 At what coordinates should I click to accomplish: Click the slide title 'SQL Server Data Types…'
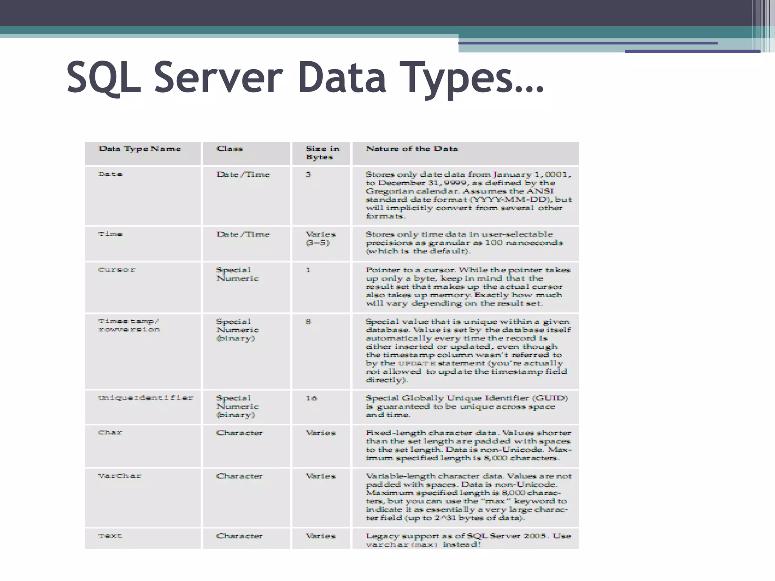(x=305, y=78)
